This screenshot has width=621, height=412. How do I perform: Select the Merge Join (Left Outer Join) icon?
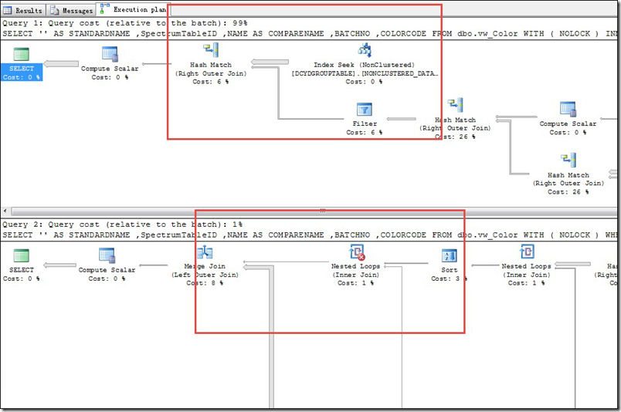pos(205,253)
